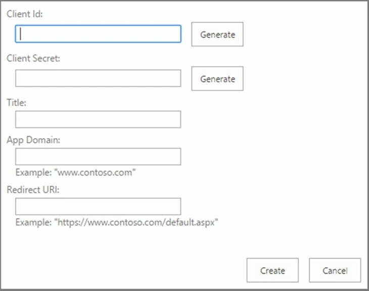This screenshot has width=369, height=291.
Task: Select the Client Secret input field
Action: click(x=98, y=78)
